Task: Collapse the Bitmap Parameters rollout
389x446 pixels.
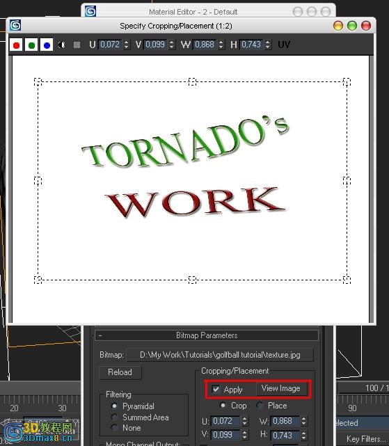Action: click(207, 335)
